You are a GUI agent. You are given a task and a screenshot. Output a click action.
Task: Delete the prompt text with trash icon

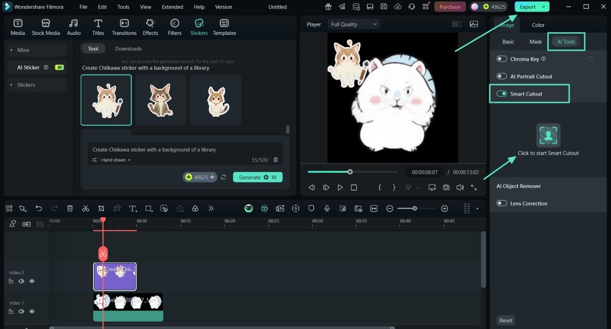[x=276, y=160]
